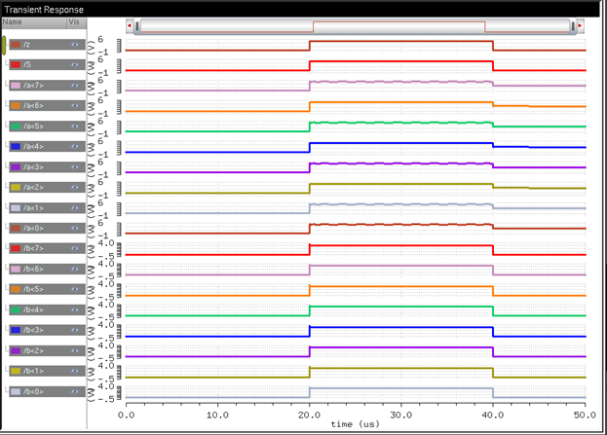Click the left scroll arrow of zoom bar
Viewport: 607px width, 435px height.
tap(130, 26)
